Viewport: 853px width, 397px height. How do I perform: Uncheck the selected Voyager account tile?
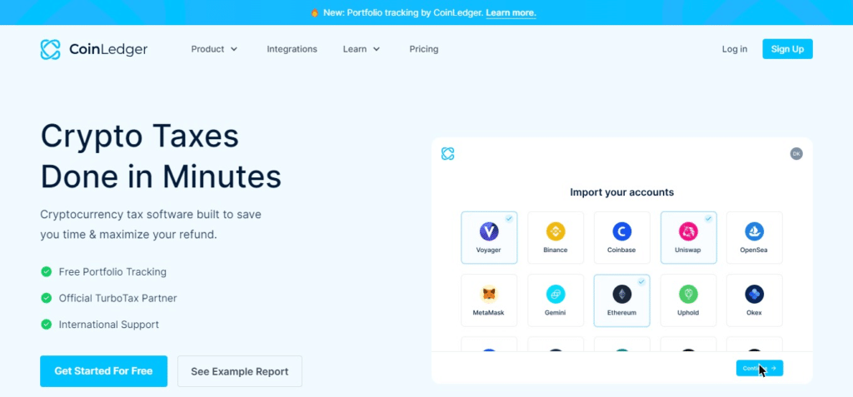click(489, 237)
